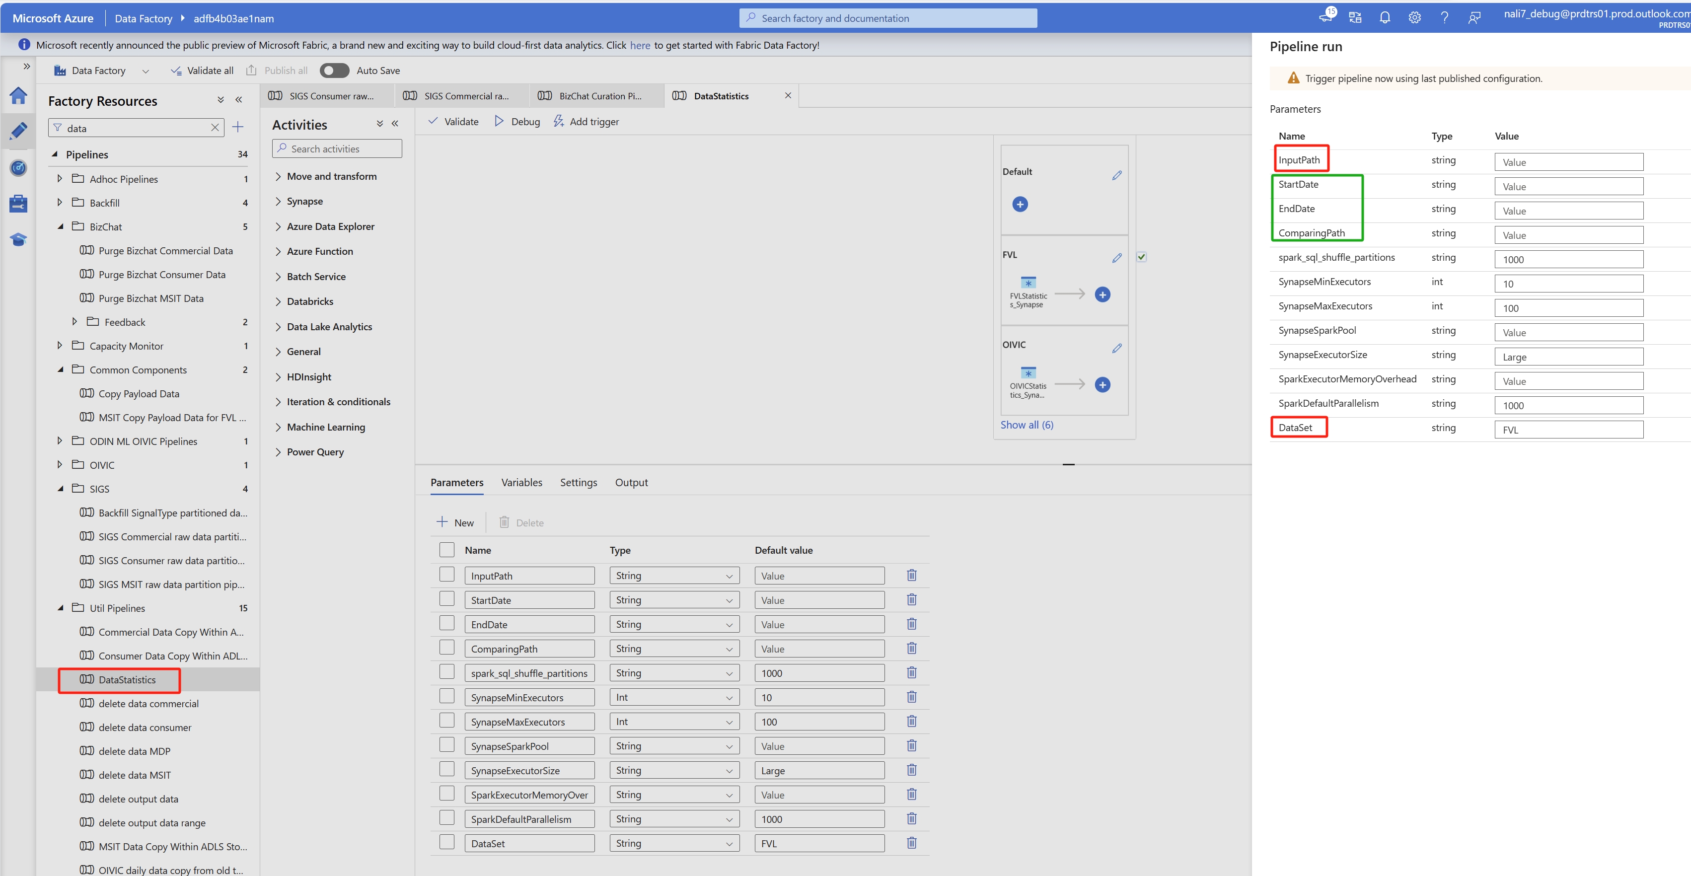Image resolution: width=1691 pixels, height=876 pixels.
Task: Click Validate all button
Action: click(202, 70)
